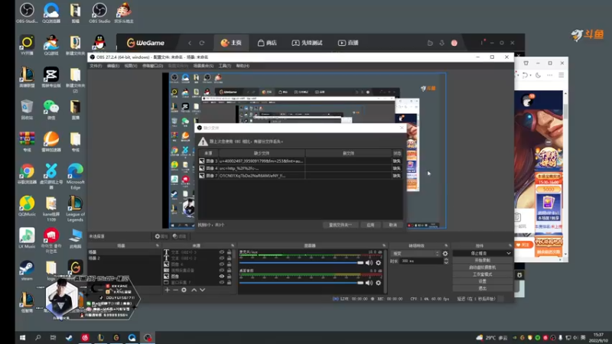The image size is (612, 344).
Task: Click 开始录制 button
Action: click(x=483, y=261)
